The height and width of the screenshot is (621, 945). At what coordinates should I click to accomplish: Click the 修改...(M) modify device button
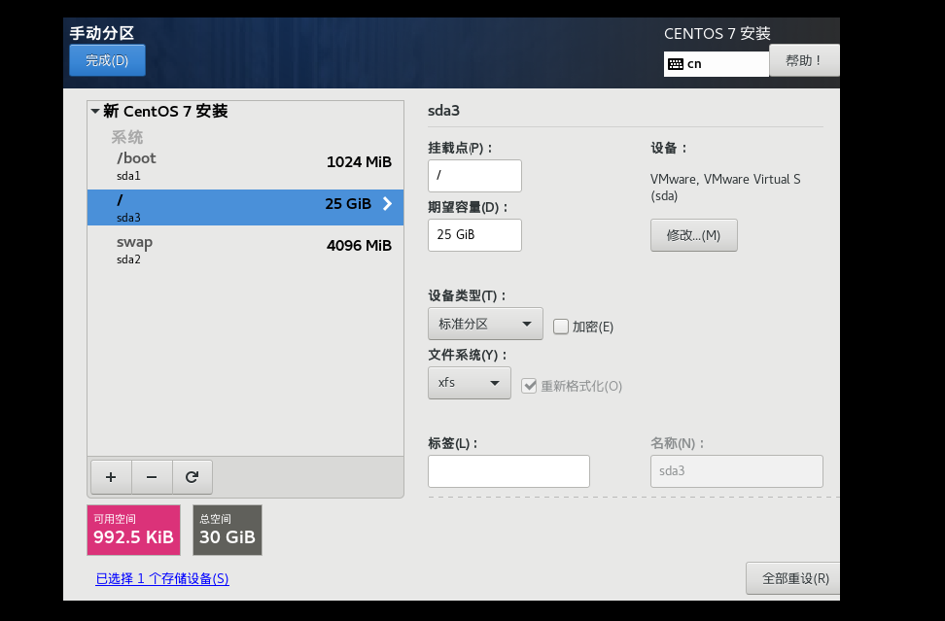pyautogui.click(x=694, y=235)
